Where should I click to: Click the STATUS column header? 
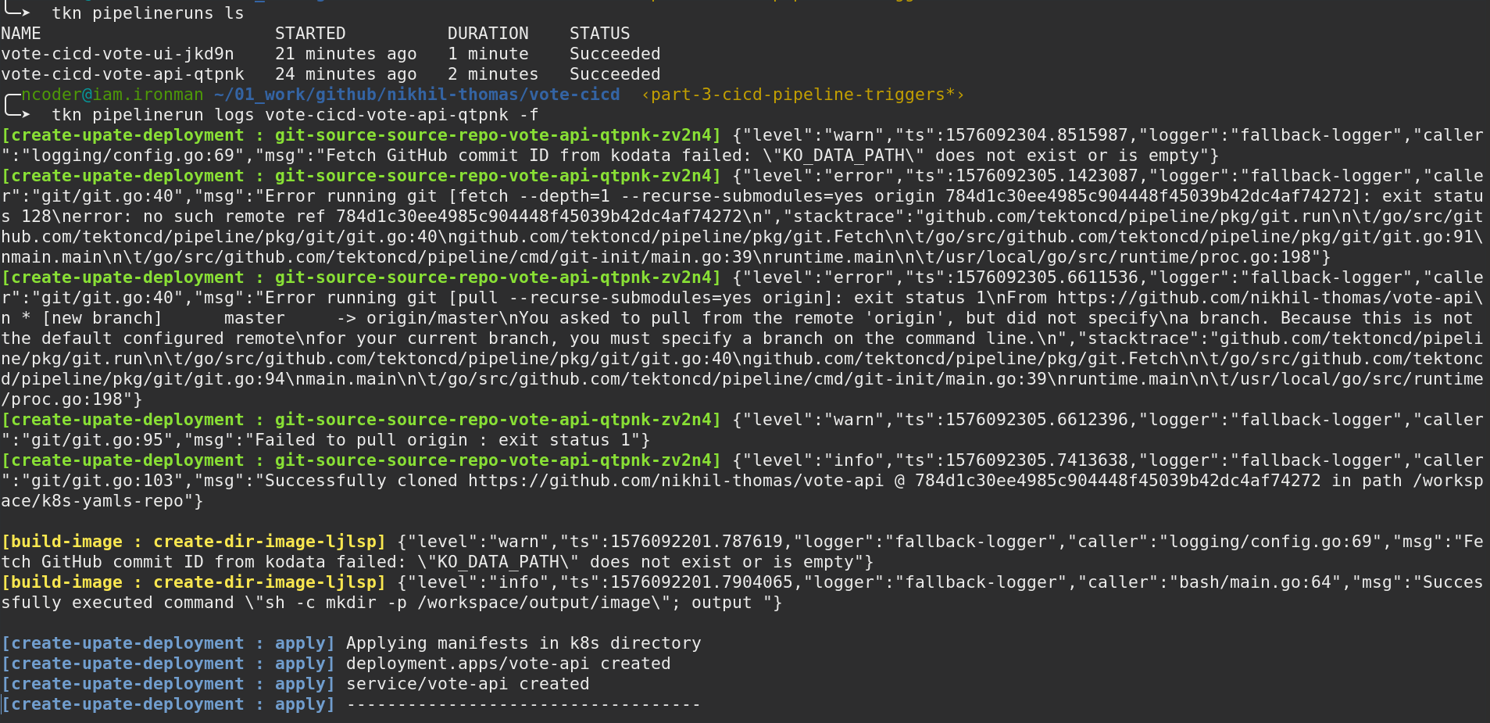pyautogui.click(x=599, y=34)
